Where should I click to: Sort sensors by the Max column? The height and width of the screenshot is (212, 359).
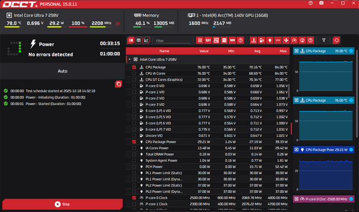pyautogui.click(x=283, y=51)
